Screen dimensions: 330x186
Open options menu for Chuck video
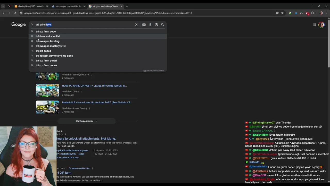(x=81, y=91)
